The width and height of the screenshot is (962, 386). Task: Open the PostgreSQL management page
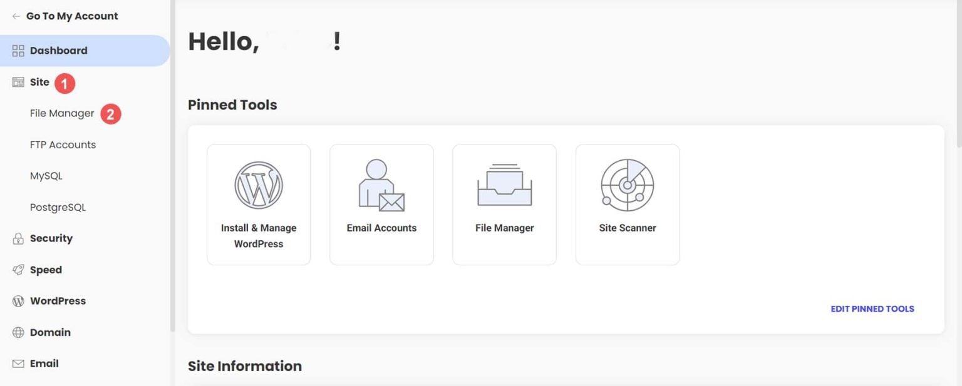pyautogui.click(x=58, y=207)
